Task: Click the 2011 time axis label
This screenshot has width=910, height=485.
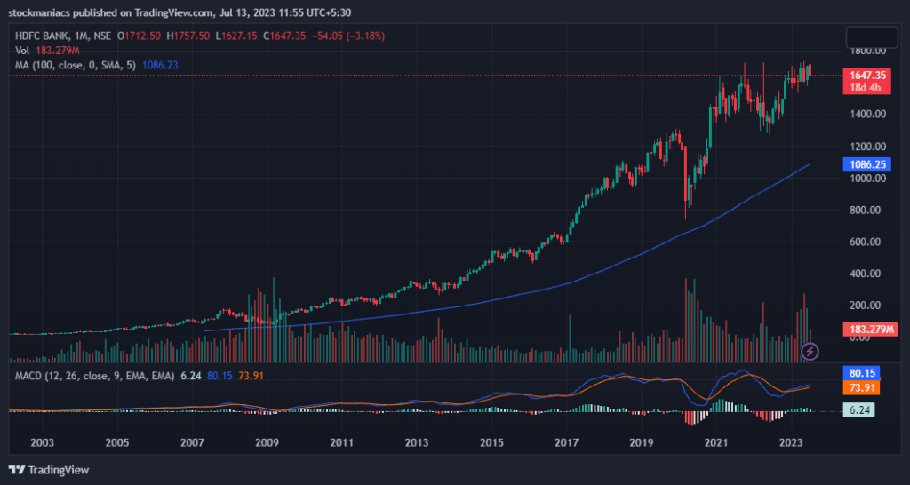Action: tap(342, 442)
